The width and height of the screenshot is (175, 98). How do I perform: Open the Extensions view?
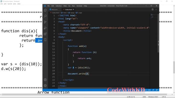pyautogui.click(x=45, y=34)
